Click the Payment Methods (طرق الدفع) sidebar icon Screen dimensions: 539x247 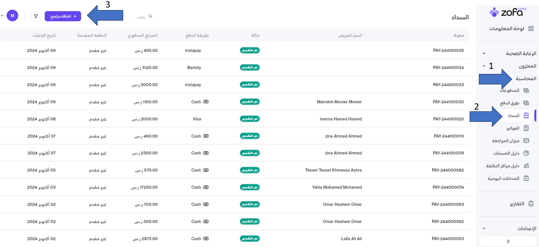coord(526,103)
